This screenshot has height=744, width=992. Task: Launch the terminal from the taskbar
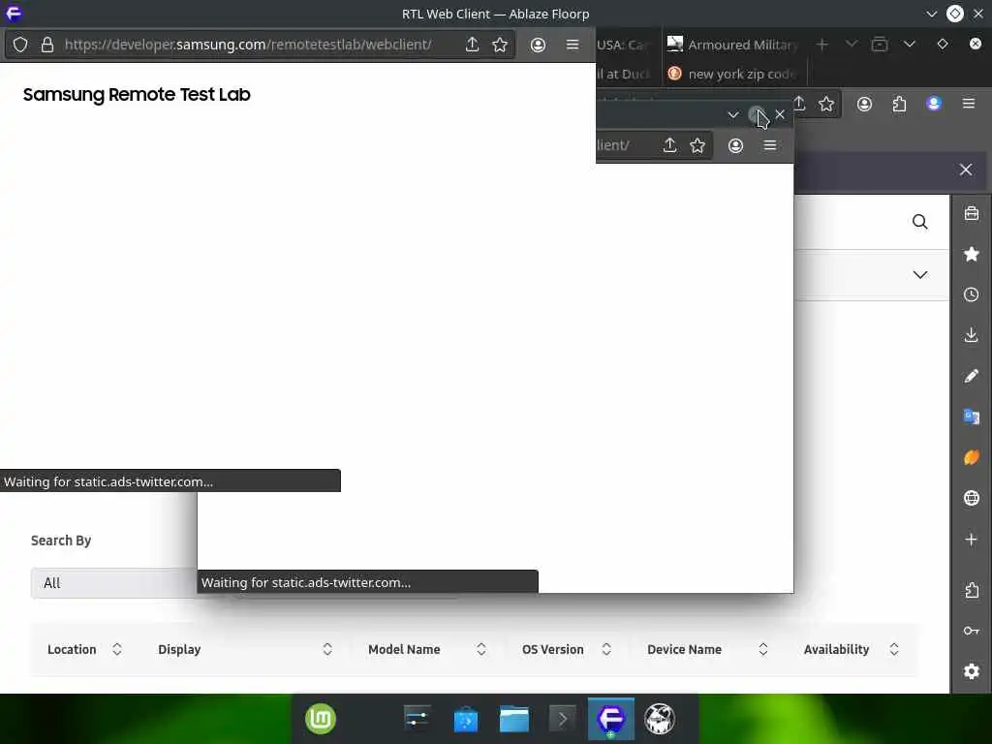tap(563, 719)
